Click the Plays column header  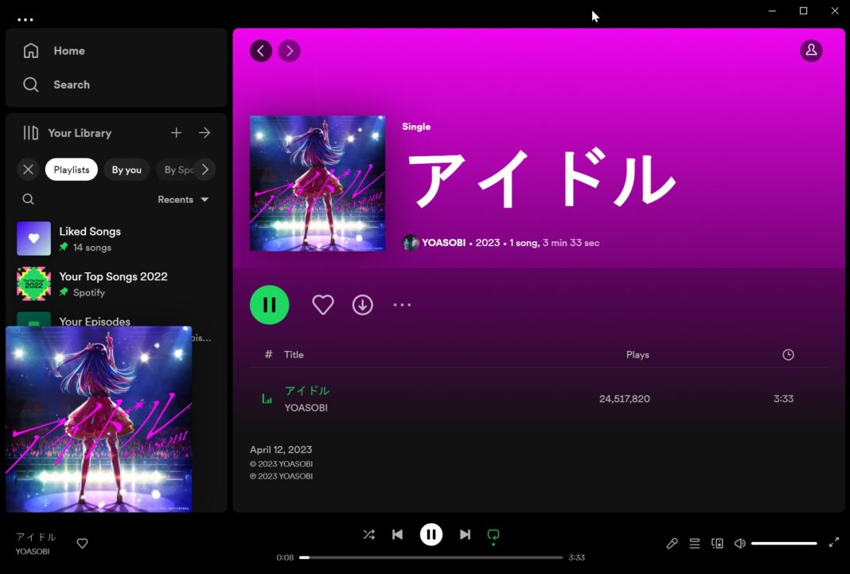pos(637,354)
